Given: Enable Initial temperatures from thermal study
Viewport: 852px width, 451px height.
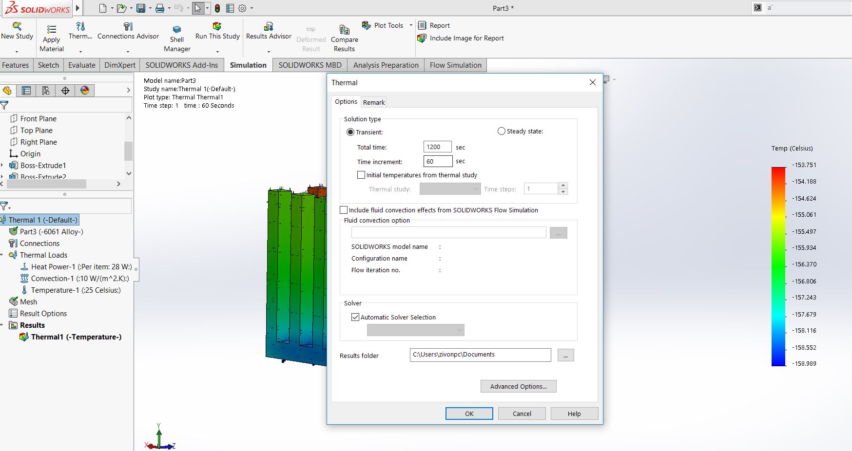Looking at the screenshot, I should 361,175.
